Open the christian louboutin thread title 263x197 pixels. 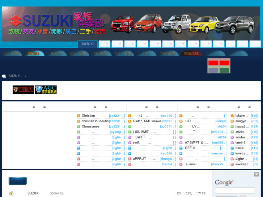(95, 121)
